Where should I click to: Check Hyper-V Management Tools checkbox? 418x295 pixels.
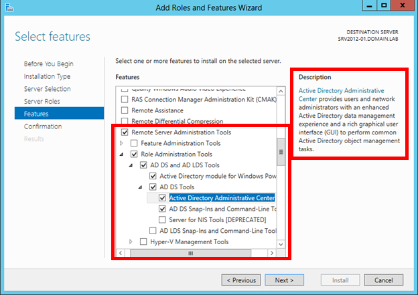[x=143, y=241]
